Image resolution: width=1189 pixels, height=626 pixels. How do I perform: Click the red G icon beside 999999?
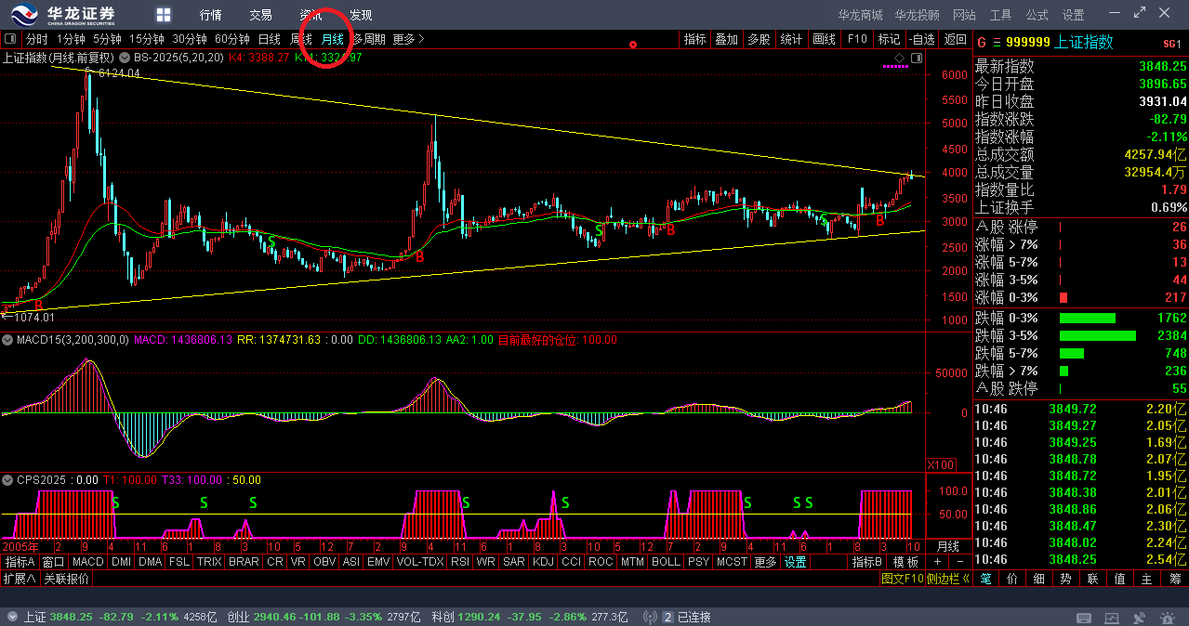pyautogui.click(x=982, y=43)
